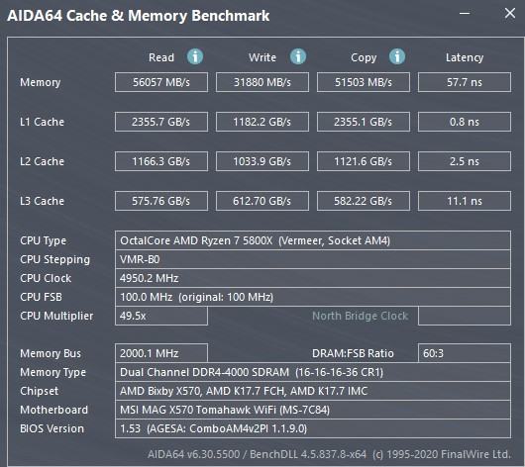This screenshot has width=525, height=467.
Task: Click the DRAM:FSB Ratio 60:3 field
Action: (464, 353)
